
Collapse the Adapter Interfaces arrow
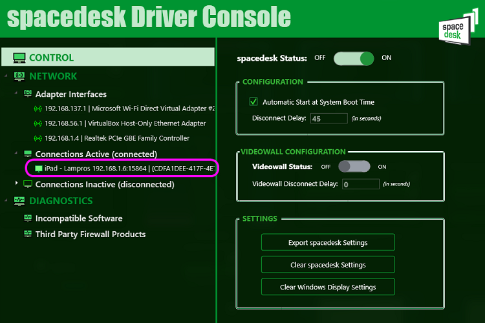pyautogui.click(x=16, y=92)
